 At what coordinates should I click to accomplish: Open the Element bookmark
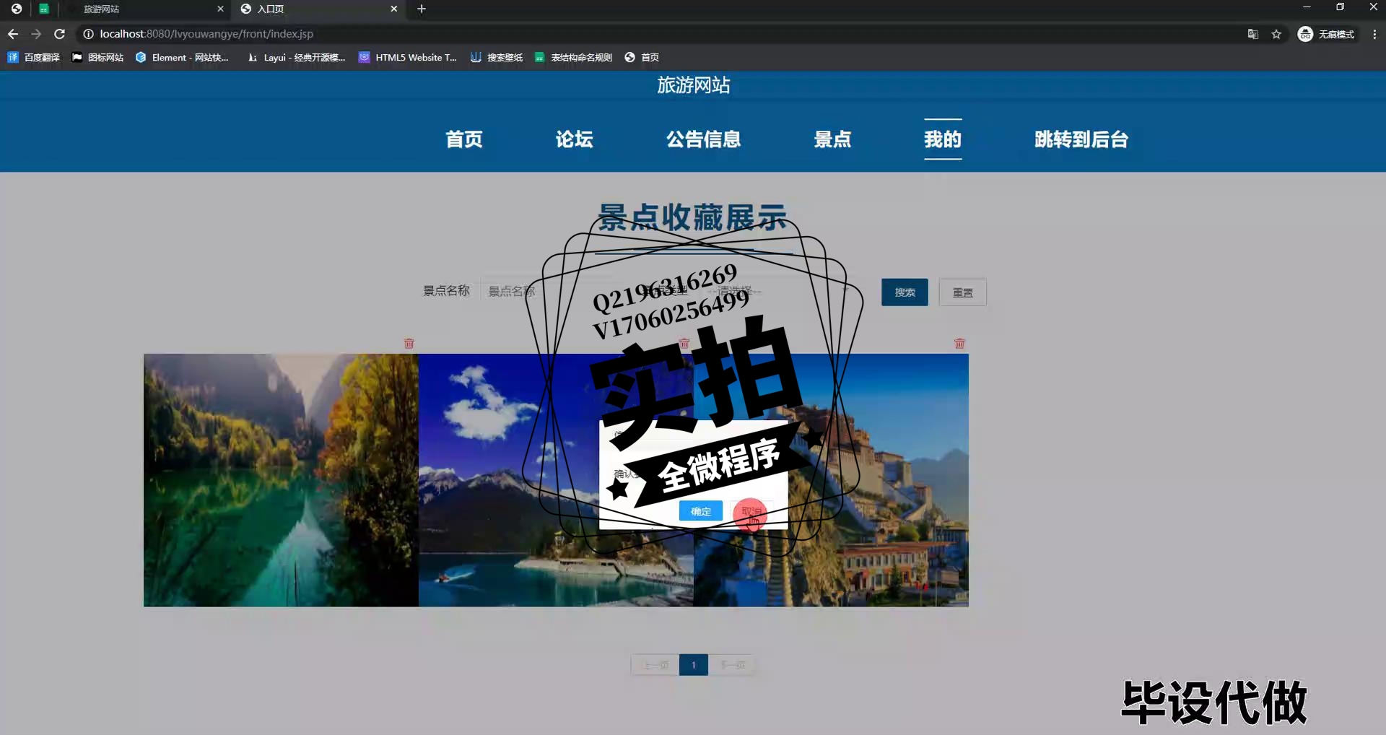pyautogui.click(x=182, y=57)
